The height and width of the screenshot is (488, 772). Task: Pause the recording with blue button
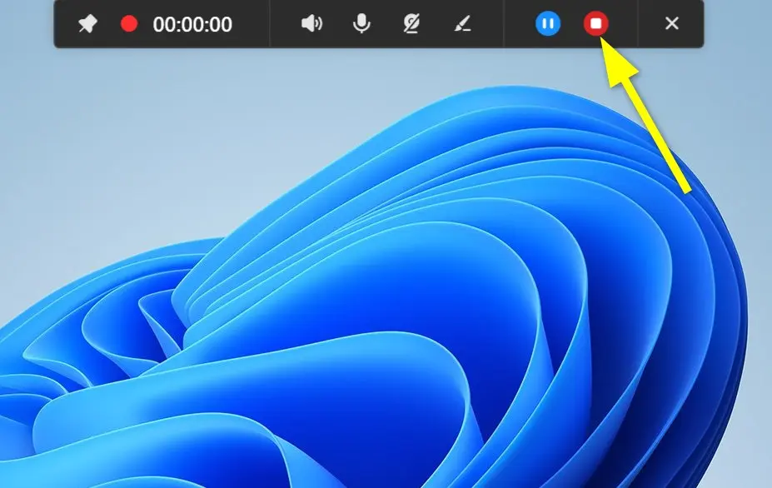[547, 23]
